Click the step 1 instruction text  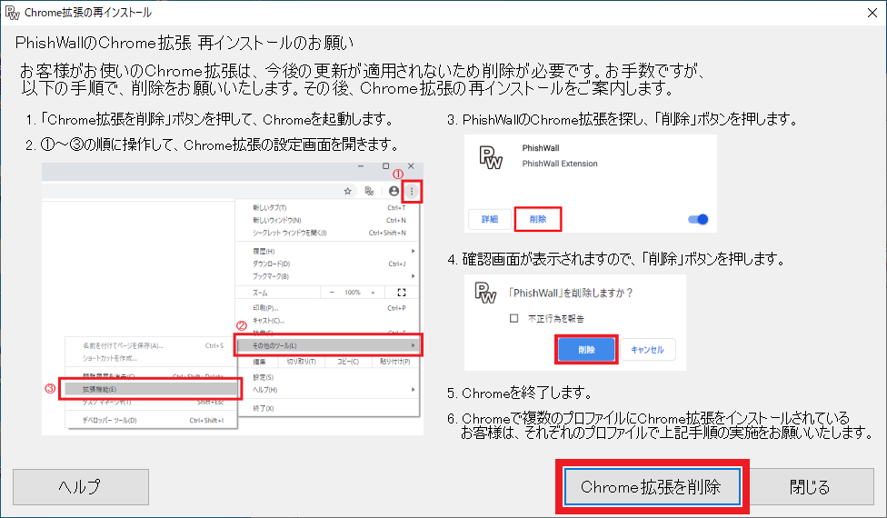coord(210,119)
